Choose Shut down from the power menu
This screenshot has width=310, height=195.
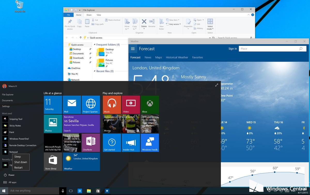[x=21, y=162]
